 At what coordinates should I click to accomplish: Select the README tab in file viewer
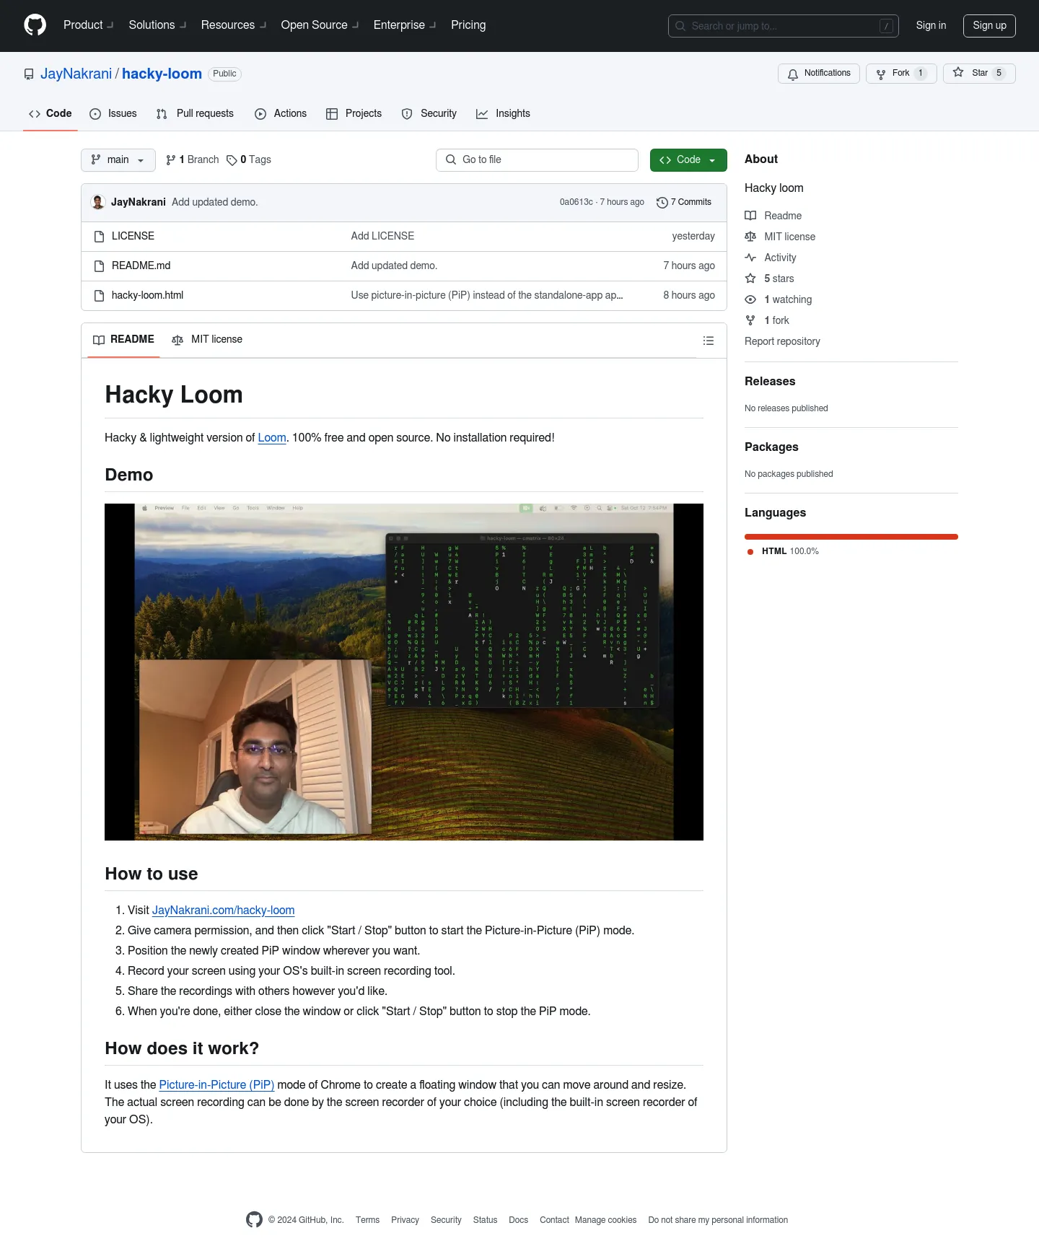click(x=123, y=340)
